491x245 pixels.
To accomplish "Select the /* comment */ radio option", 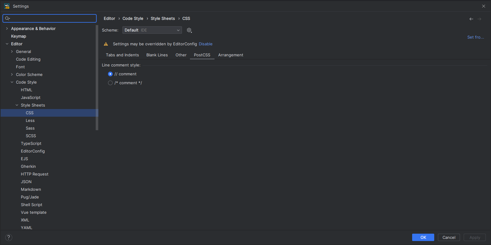I will (110, 83).
